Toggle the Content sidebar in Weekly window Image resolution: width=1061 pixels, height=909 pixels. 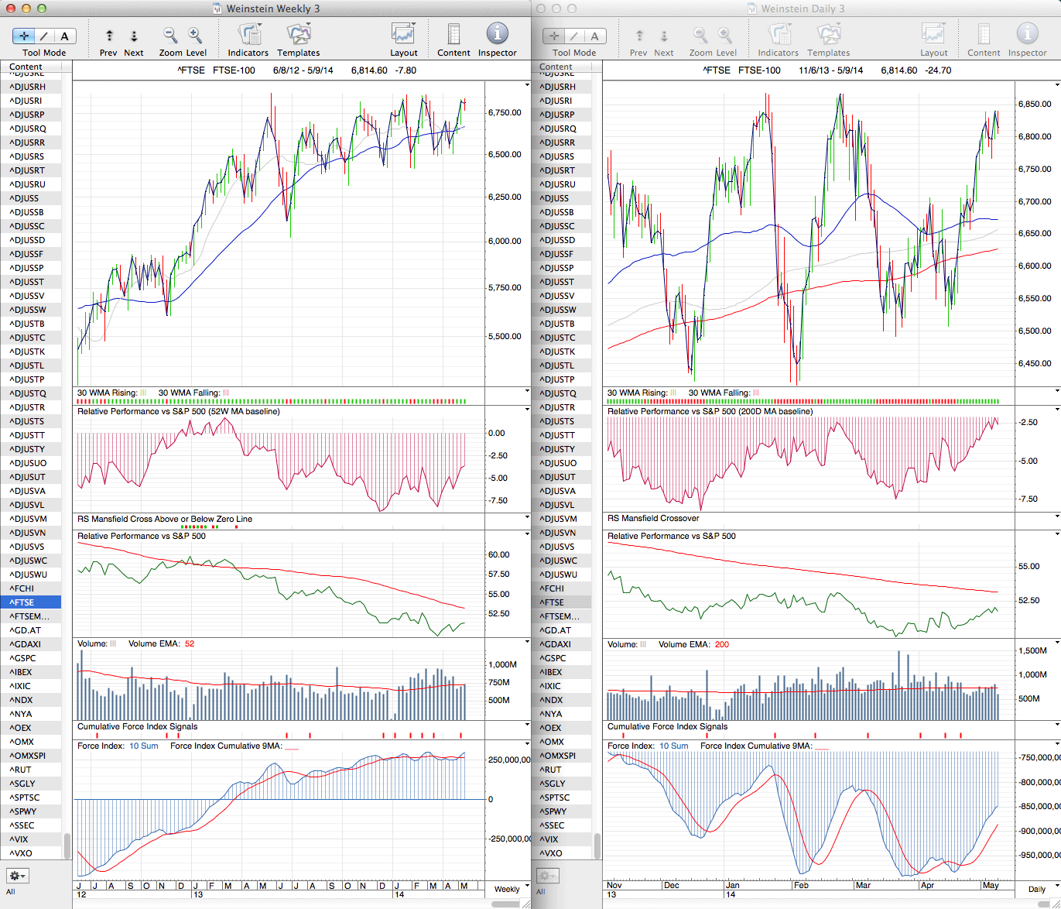(453, 35)
